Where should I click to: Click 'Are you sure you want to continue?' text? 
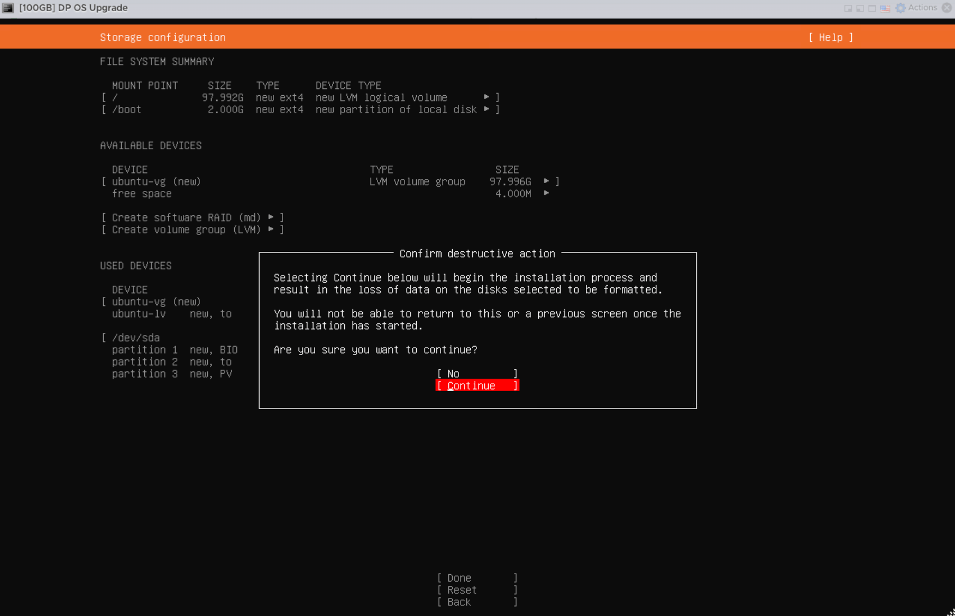375,350
